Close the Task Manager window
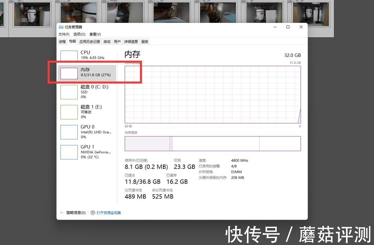 click(301, 27)
